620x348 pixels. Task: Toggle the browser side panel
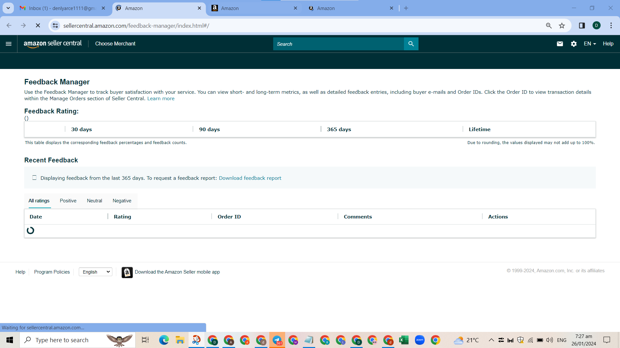pyautogui.click(x=582, y=25)
